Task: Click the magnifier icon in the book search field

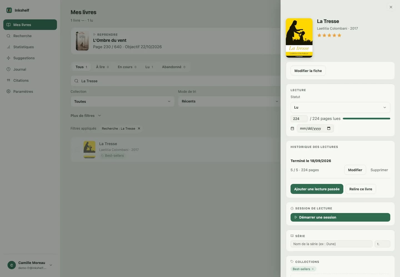Action: pos(76,81)
